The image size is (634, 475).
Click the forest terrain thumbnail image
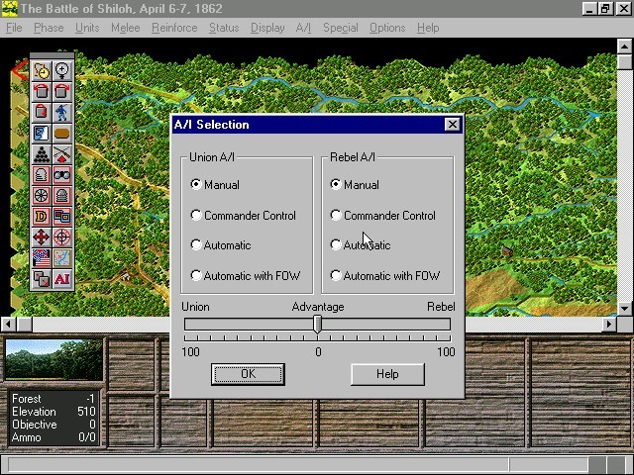(53, 359)
